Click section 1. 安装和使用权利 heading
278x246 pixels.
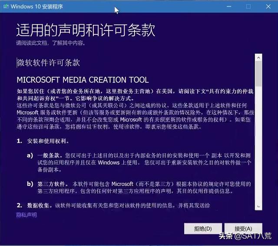pyautogui.click(x=43, y=141)
